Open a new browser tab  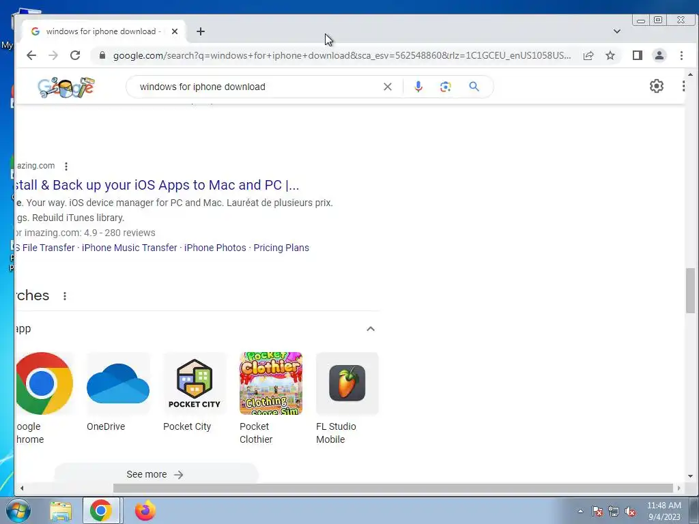[201, 31]
